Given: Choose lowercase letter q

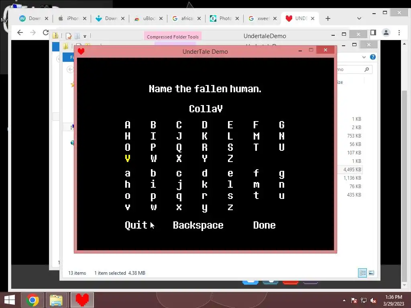Looking at the screenshot, I should click(179, 197).
